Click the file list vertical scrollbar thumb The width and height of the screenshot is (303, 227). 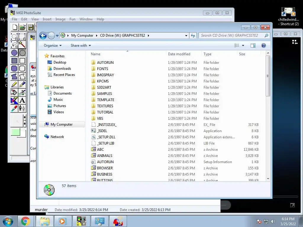[268, 76]
